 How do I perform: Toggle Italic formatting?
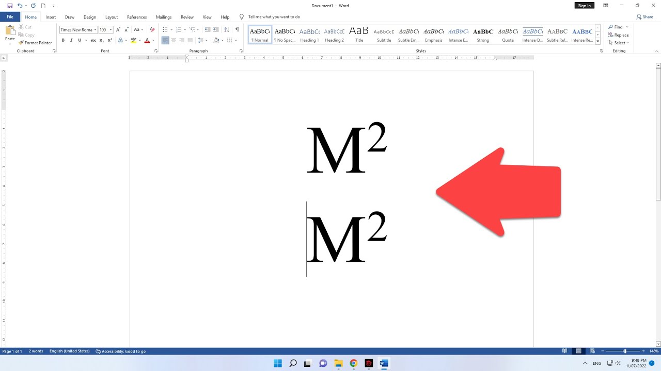71,40
